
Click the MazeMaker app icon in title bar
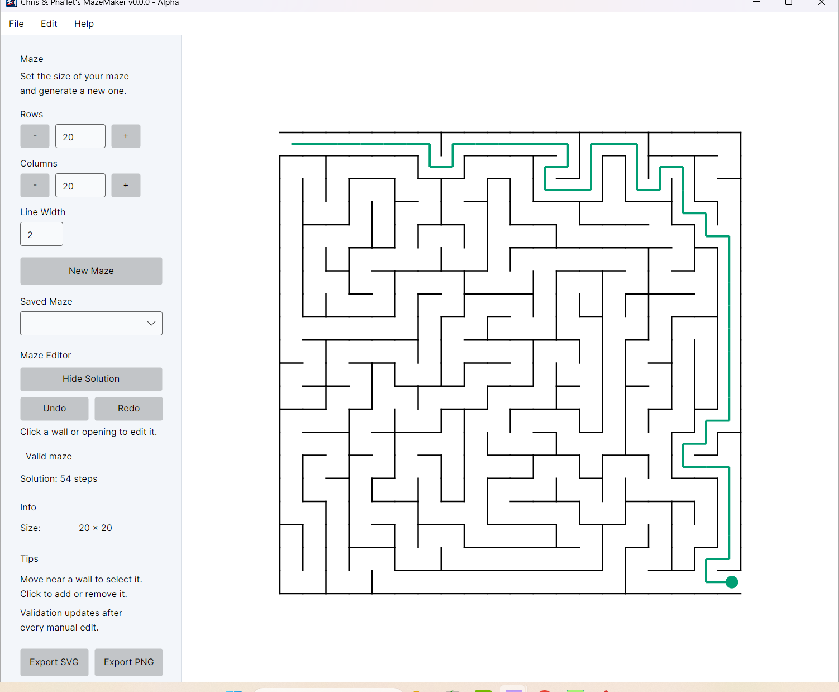11,3
